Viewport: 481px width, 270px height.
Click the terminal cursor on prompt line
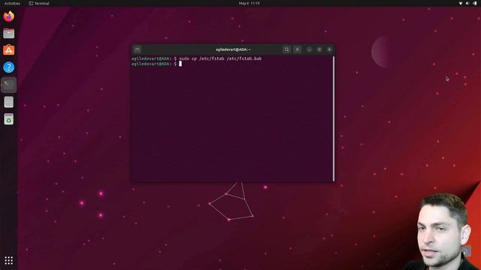click(x=180, y=64)
